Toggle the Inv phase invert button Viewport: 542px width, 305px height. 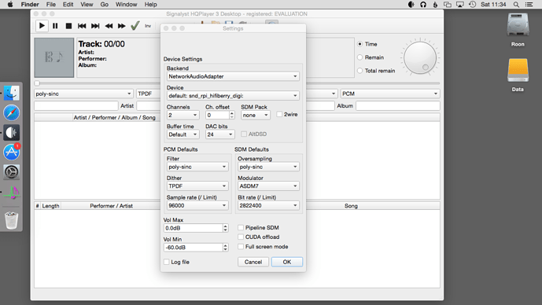tap(148, 26)
